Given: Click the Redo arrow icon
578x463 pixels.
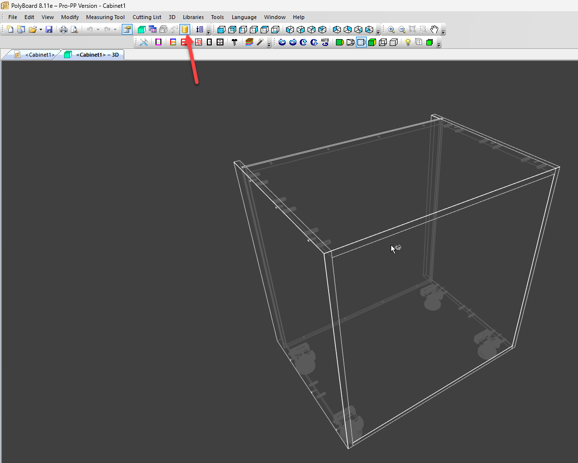Looking at the screenshot, I should click(x=107, y=29).
